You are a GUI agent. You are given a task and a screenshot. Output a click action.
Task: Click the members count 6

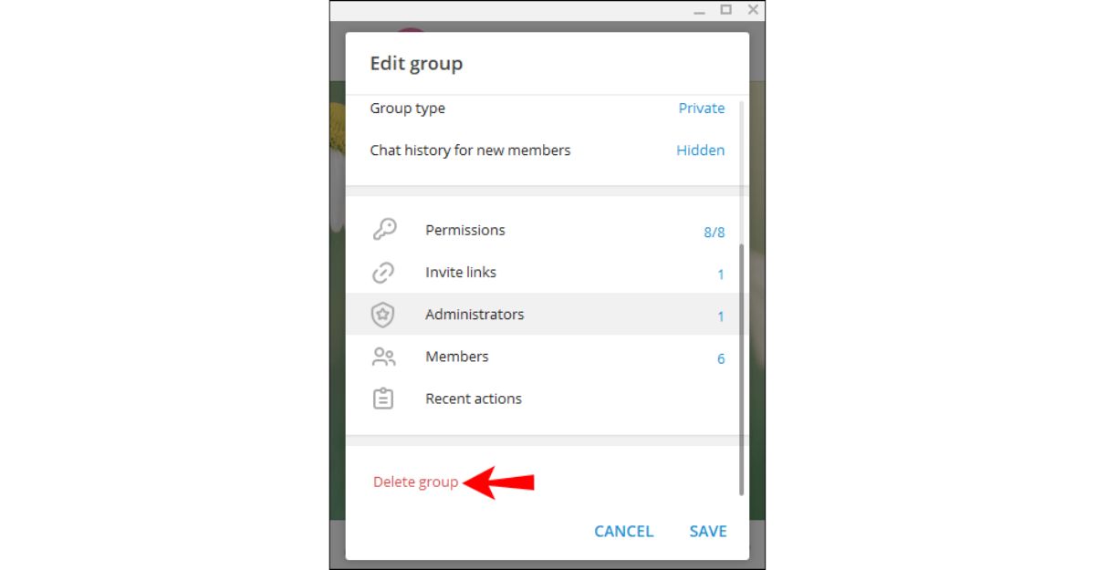pos(720,358)
